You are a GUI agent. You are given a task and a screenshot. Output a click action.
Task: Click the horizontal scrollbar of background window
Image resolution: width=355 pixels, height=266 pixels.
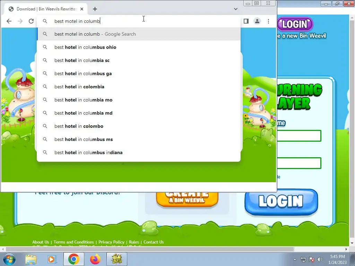click(149, 249)
